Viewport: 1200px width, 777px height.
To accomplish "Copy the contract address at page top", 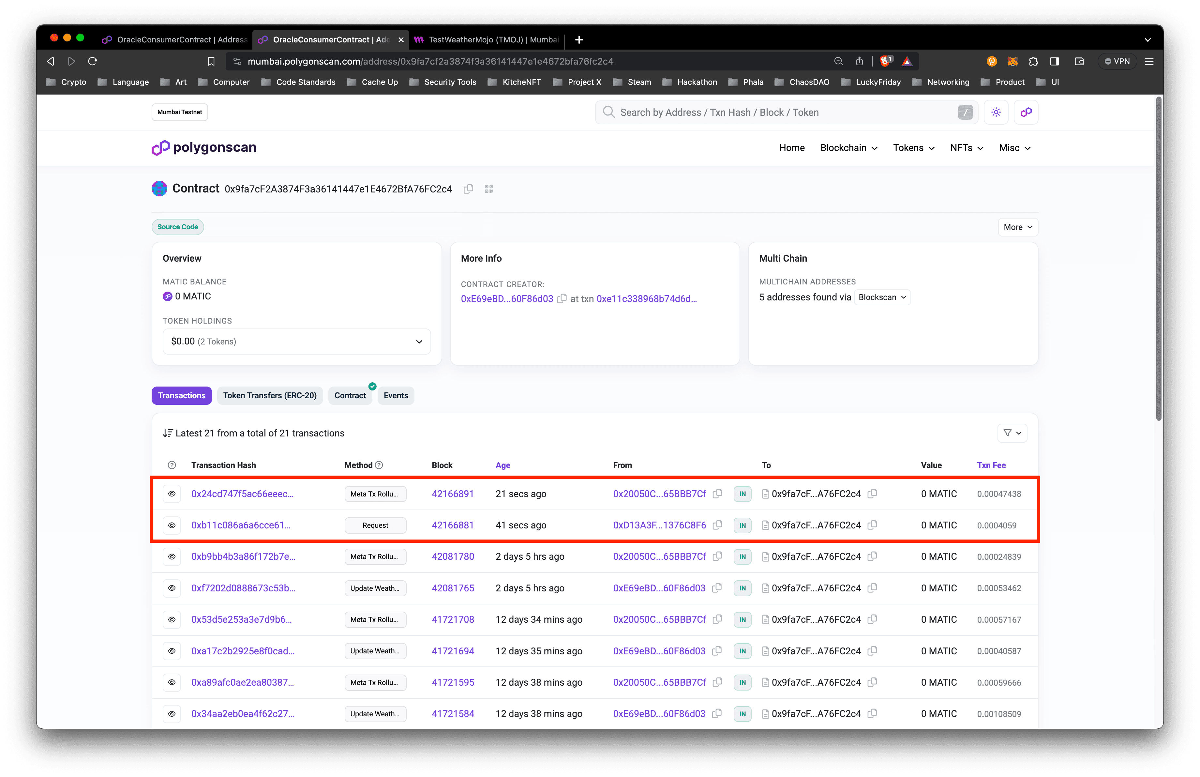I will pos(468,189).
